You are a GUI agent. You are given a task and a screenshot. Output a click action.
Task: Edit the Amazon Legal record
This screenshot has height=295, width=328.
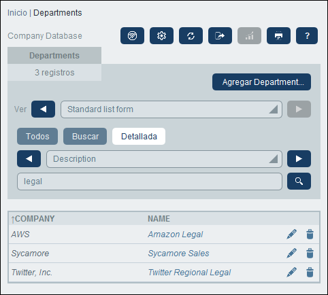pos(291,235)
